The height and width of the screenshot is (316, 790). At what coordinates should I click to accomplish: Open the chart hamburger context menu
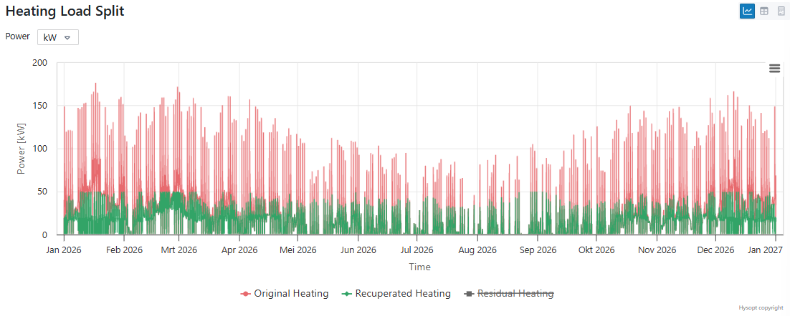774,69
